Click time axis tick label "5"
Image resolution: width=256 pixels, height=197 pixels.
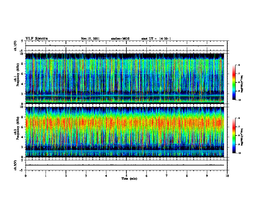(x=126, y=176)
